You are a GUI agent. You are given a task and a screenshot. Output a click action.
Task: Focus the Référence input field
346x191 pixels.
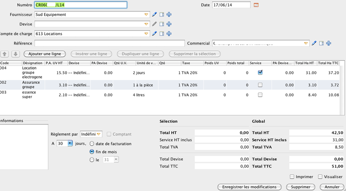109,43
